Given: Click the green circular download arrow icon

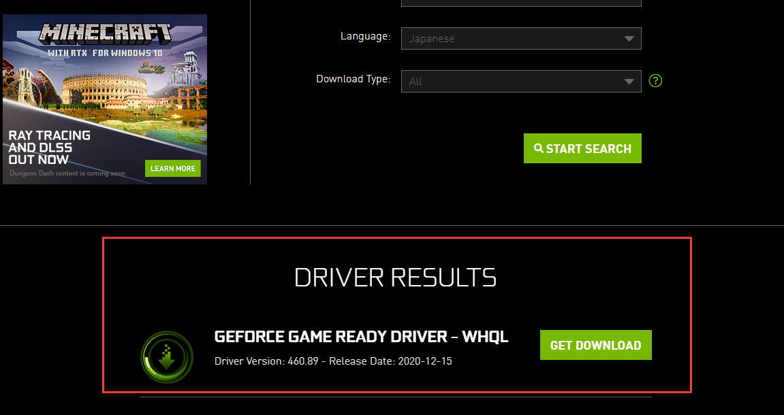Looking at the screenshot, I should tap(167, 357).
